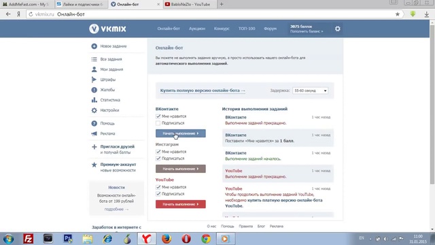Uncheck YouTube Мне нравится checkbox
This screenshot has width=435, height=245.
tap(158, 187)
